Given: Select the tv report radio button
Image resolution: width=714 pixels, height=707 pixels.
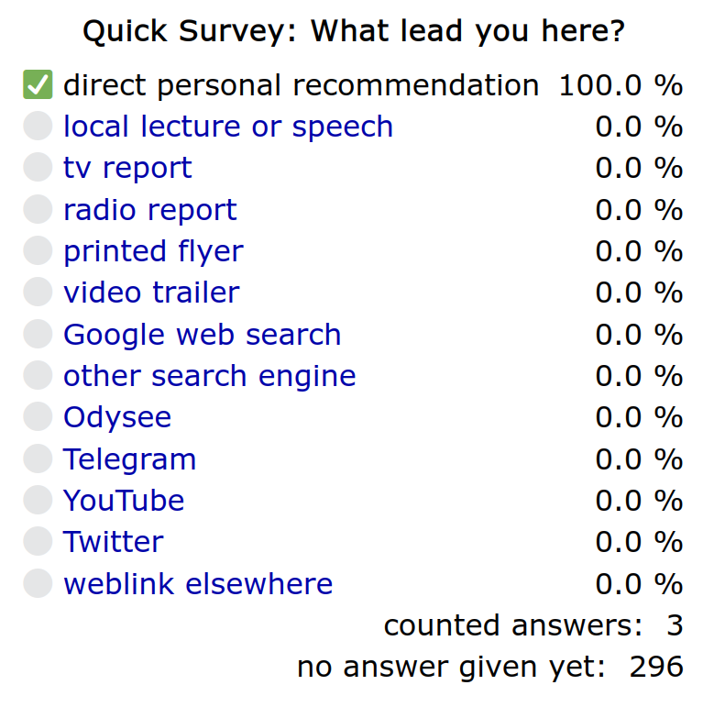Looking at the screenshot, I should pos(38,168).
